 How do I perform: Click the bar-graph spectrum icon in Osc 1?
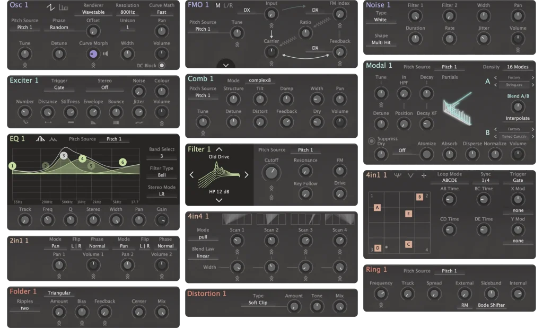[x=63, y=7]
